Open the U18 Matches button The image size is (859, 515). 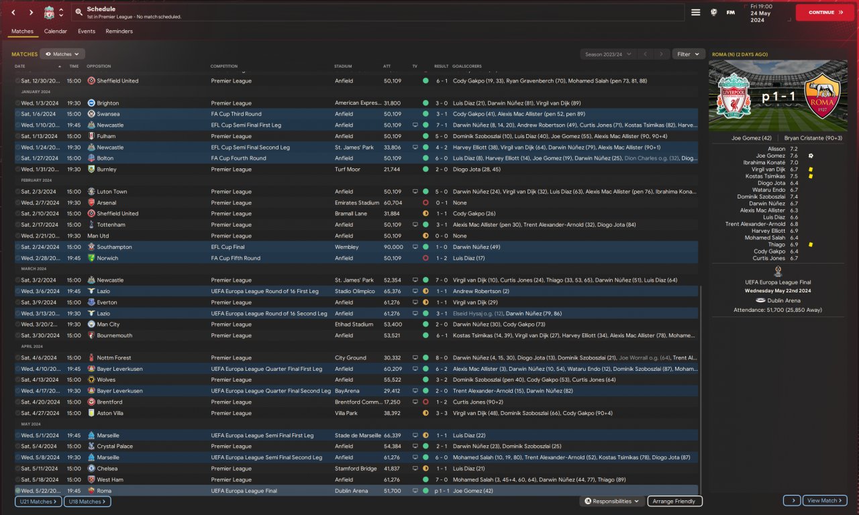tap(87, 502)
